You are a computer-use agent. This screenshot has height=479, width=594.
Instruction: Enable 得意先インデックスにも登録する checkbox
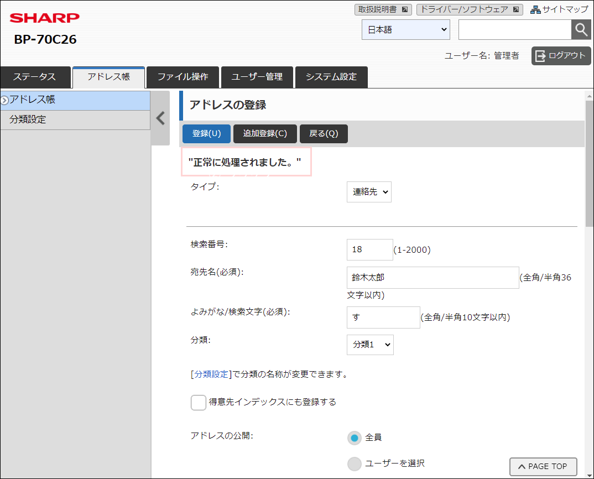coord(198,403)
